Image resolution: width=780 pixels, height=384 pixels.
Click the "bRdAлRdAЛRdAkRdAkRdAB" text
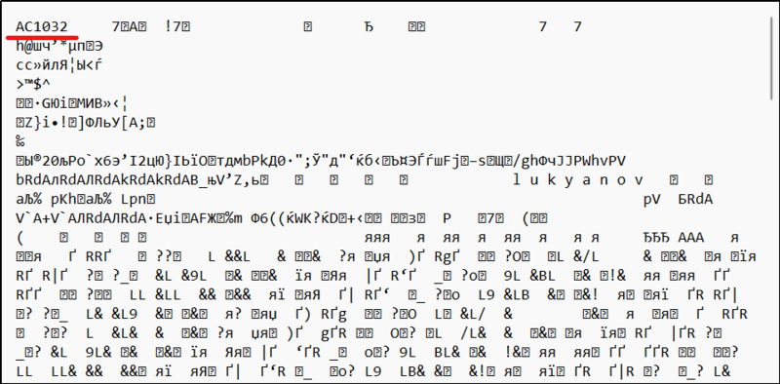point(108,180)
